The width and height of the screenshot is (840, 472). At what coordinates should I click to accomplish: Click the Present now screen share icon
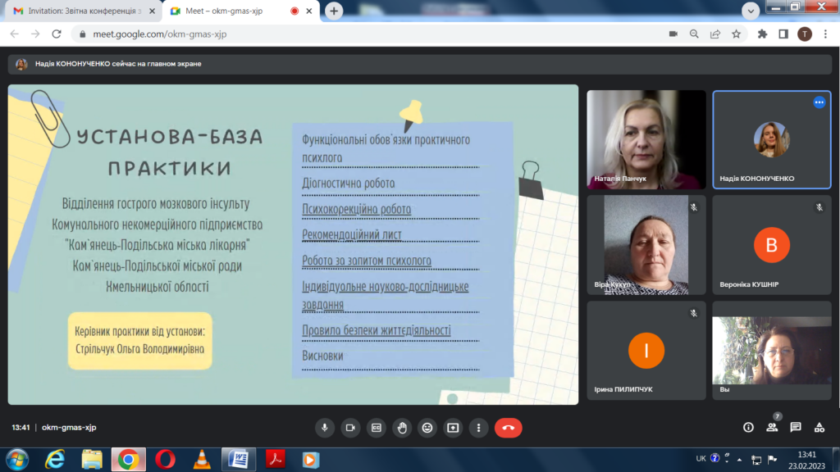(x=452, y=428)
